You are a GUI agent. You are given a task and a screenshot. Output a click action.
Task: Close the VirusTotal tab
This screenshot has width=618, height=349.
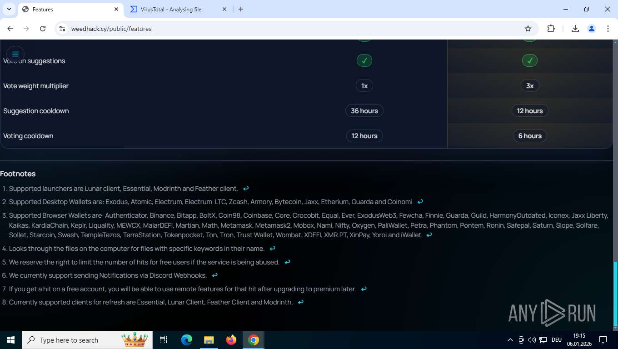224,9
